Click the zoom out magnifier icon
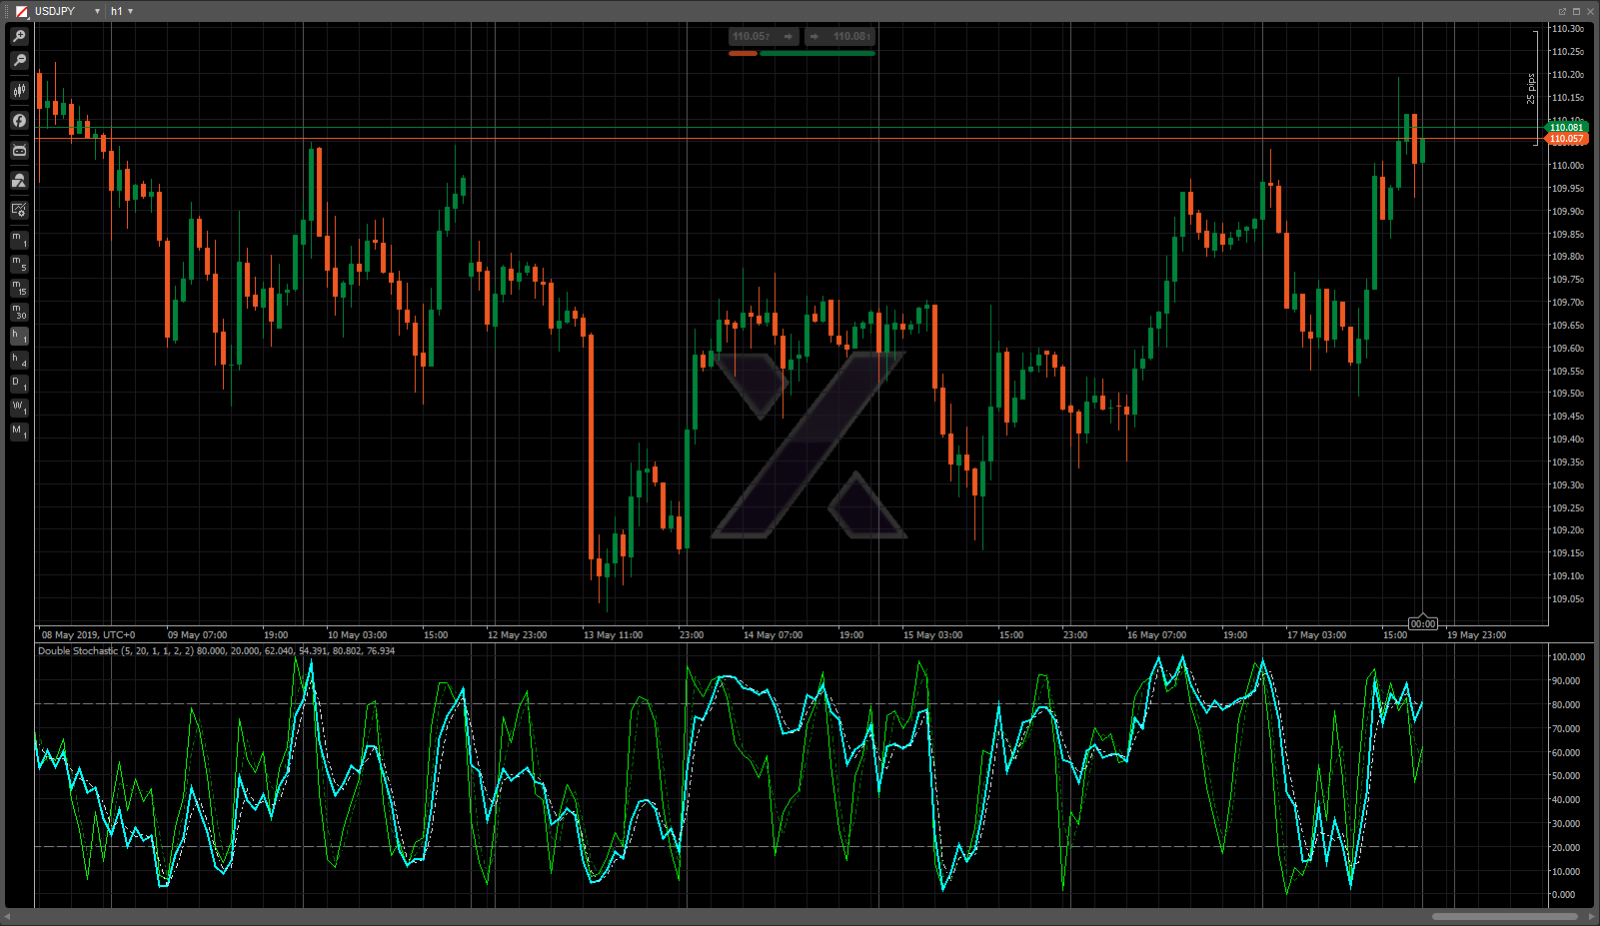The image size is (1600, 926). point(19,61)
